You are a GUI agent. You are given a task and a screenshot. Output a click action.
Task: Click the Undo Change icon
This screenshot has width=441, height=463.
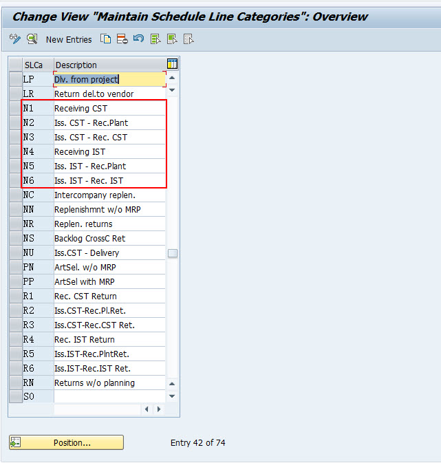tap(138, 39)
